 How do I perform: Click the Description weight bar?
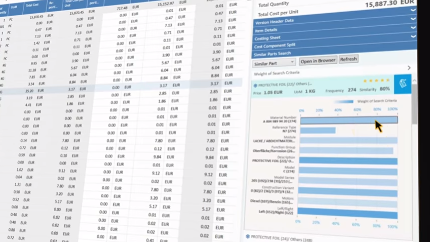click(x=348, y=161)
